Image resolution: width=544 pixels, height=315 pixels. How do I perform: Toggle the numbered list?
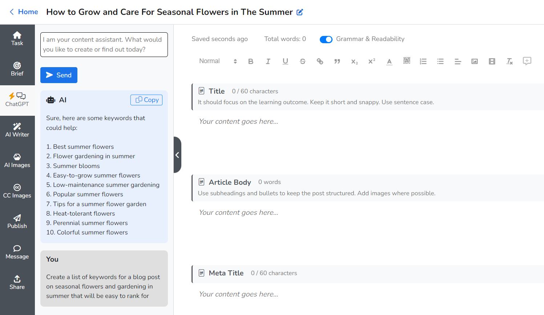[423, 61]
